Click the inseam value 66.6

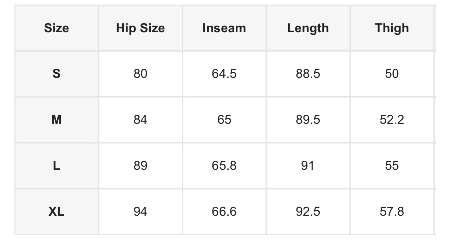tap(224, 212)
